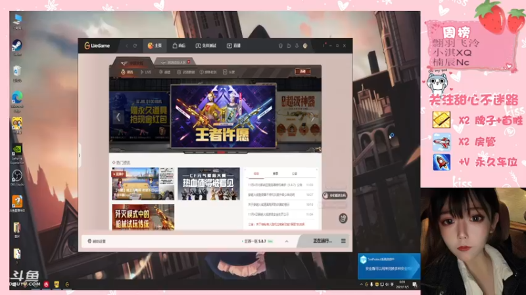The width and height of the screenshot is (526, 295).
Task: Open the blue TenProtect notification popup
Action: (389, 266)
